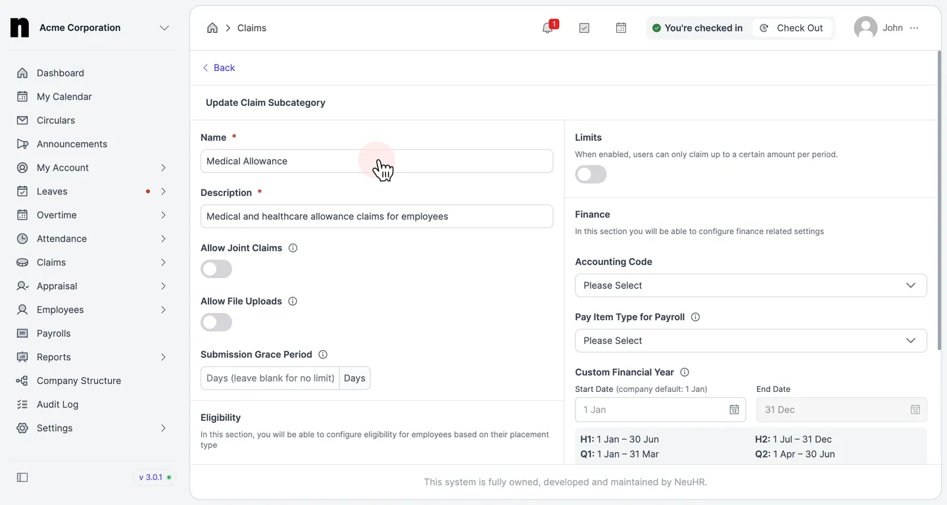Open My Calendar page
The width and height of the screenshot is (947, 505).
click(x=64, y=97)
